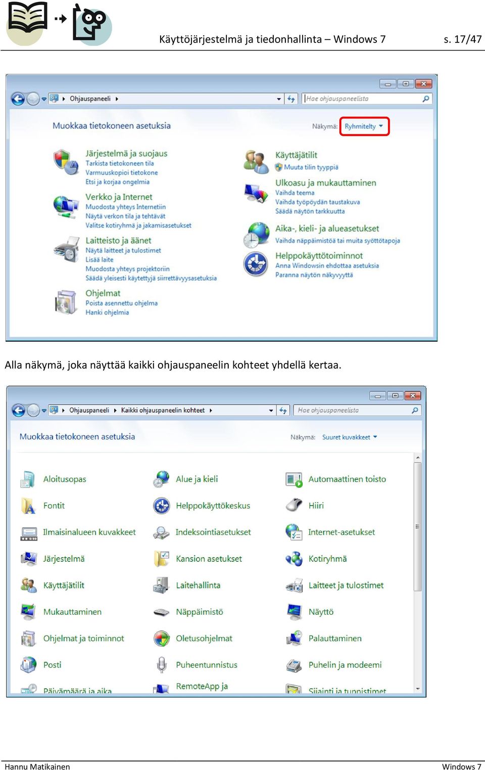Screen dimensions: 485x770
Task: Open the Posti mail icon
Action: click(x=28, y=665)
